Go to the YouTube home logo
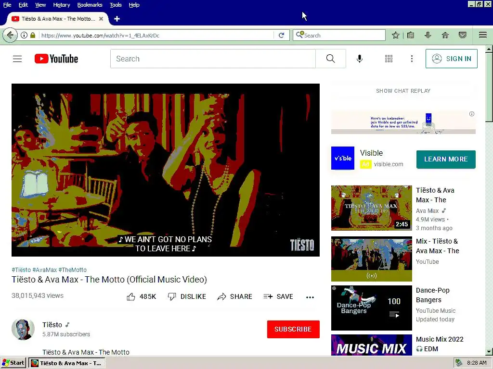Screen dimensions: 493x369 (56, 59)
